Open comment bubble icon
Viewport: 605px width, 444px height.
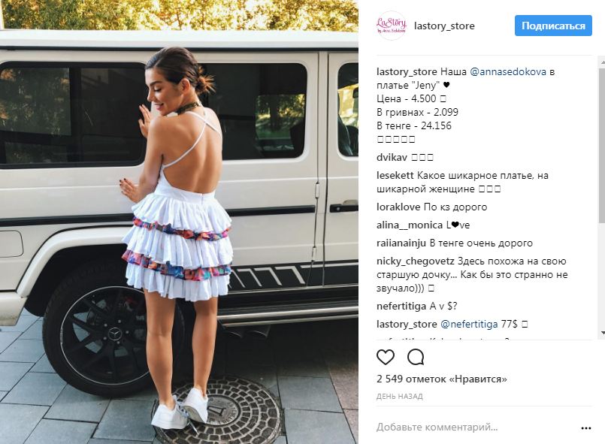tap(416, 357)
